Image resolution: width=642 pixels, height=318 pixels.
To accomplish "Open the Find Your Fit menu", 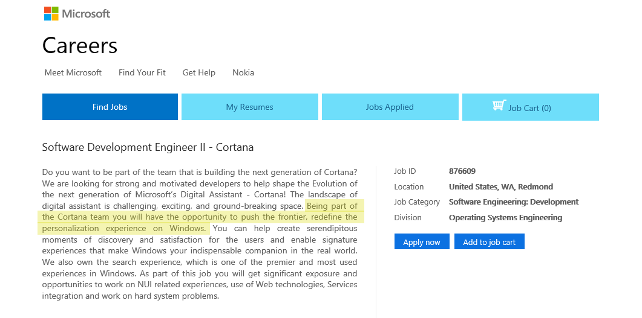I will point(142,72).
